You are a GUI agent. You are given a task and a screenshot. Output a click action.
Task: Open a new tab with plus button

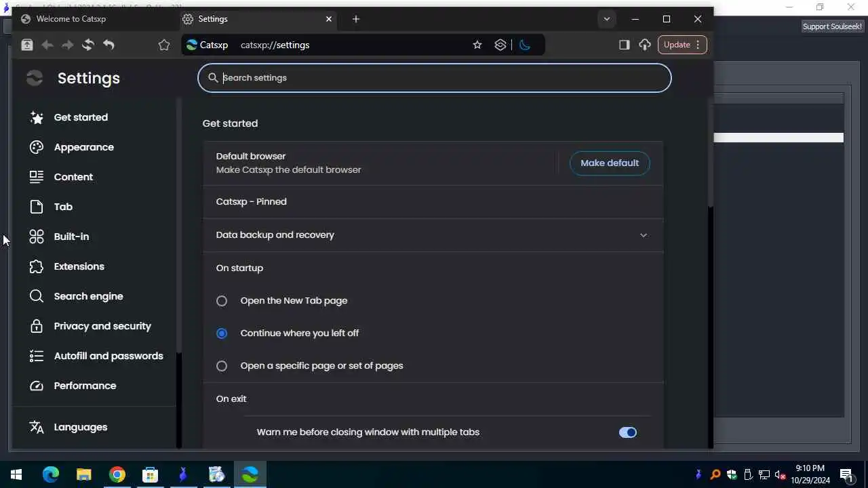coord(356,19)
